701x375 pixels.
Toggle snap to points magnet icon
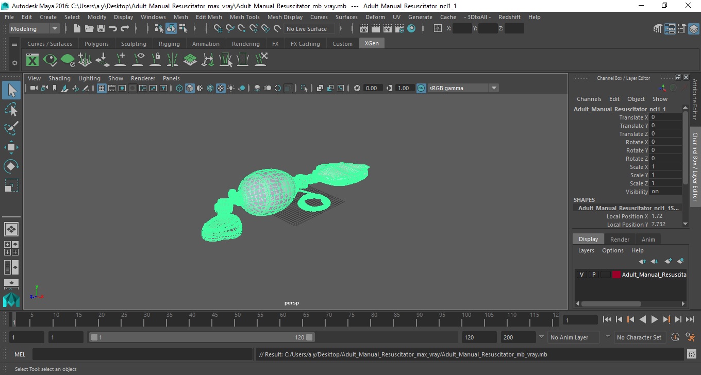tap(242, 29)
